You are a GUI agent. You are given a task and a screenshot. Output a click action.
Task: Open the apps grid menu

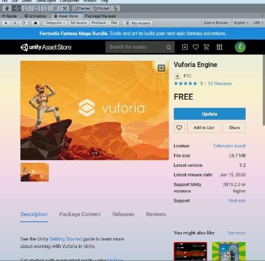[x=219, y=47]
